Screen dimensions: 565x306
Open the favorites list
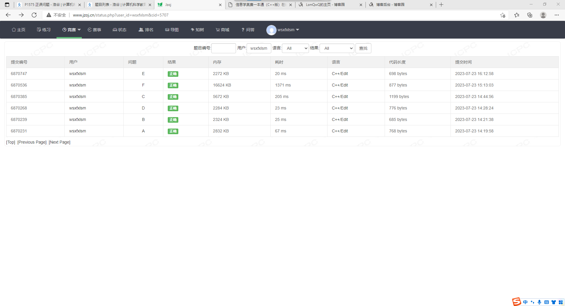(x=517, y=15)
